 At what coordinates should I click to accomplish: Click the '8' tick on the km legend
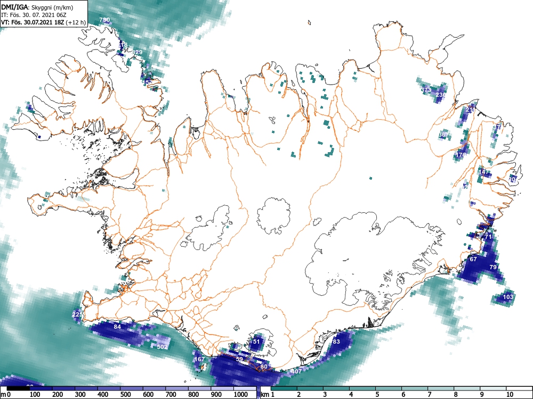coord(456,395)
